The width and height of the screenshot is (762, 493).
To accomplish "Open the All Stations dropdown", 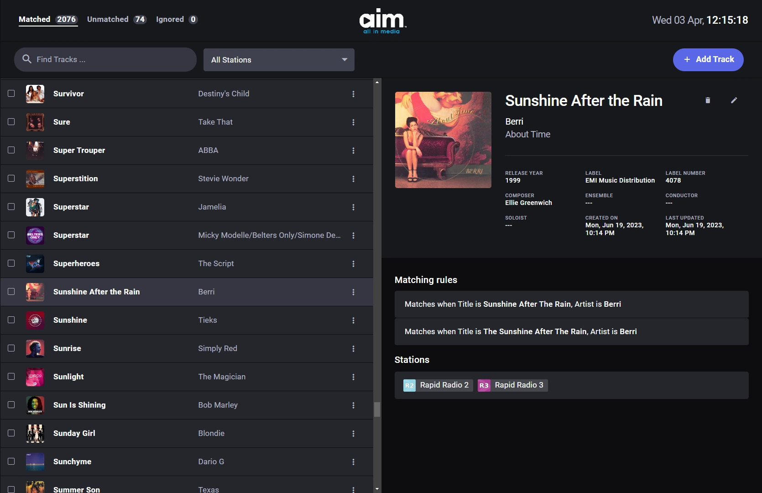I will (x=279, y=60).
